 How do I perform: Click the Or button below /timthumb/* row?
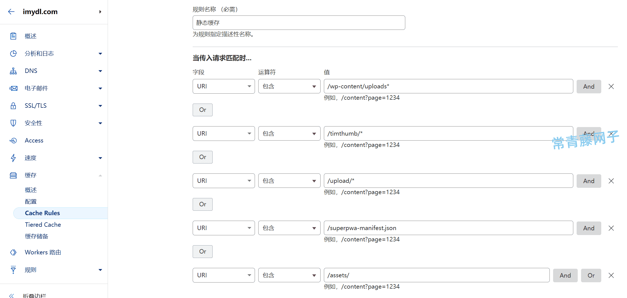coord(203,157)
